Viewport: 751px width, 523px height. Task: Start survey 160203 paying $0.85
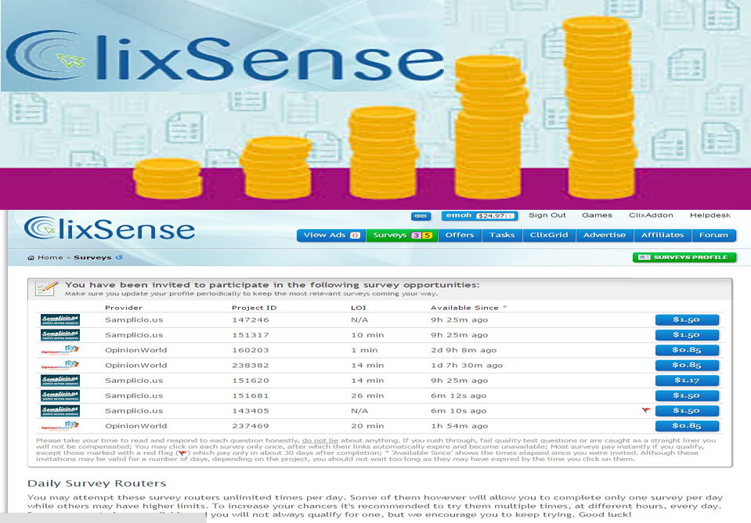tap(687, 350)
